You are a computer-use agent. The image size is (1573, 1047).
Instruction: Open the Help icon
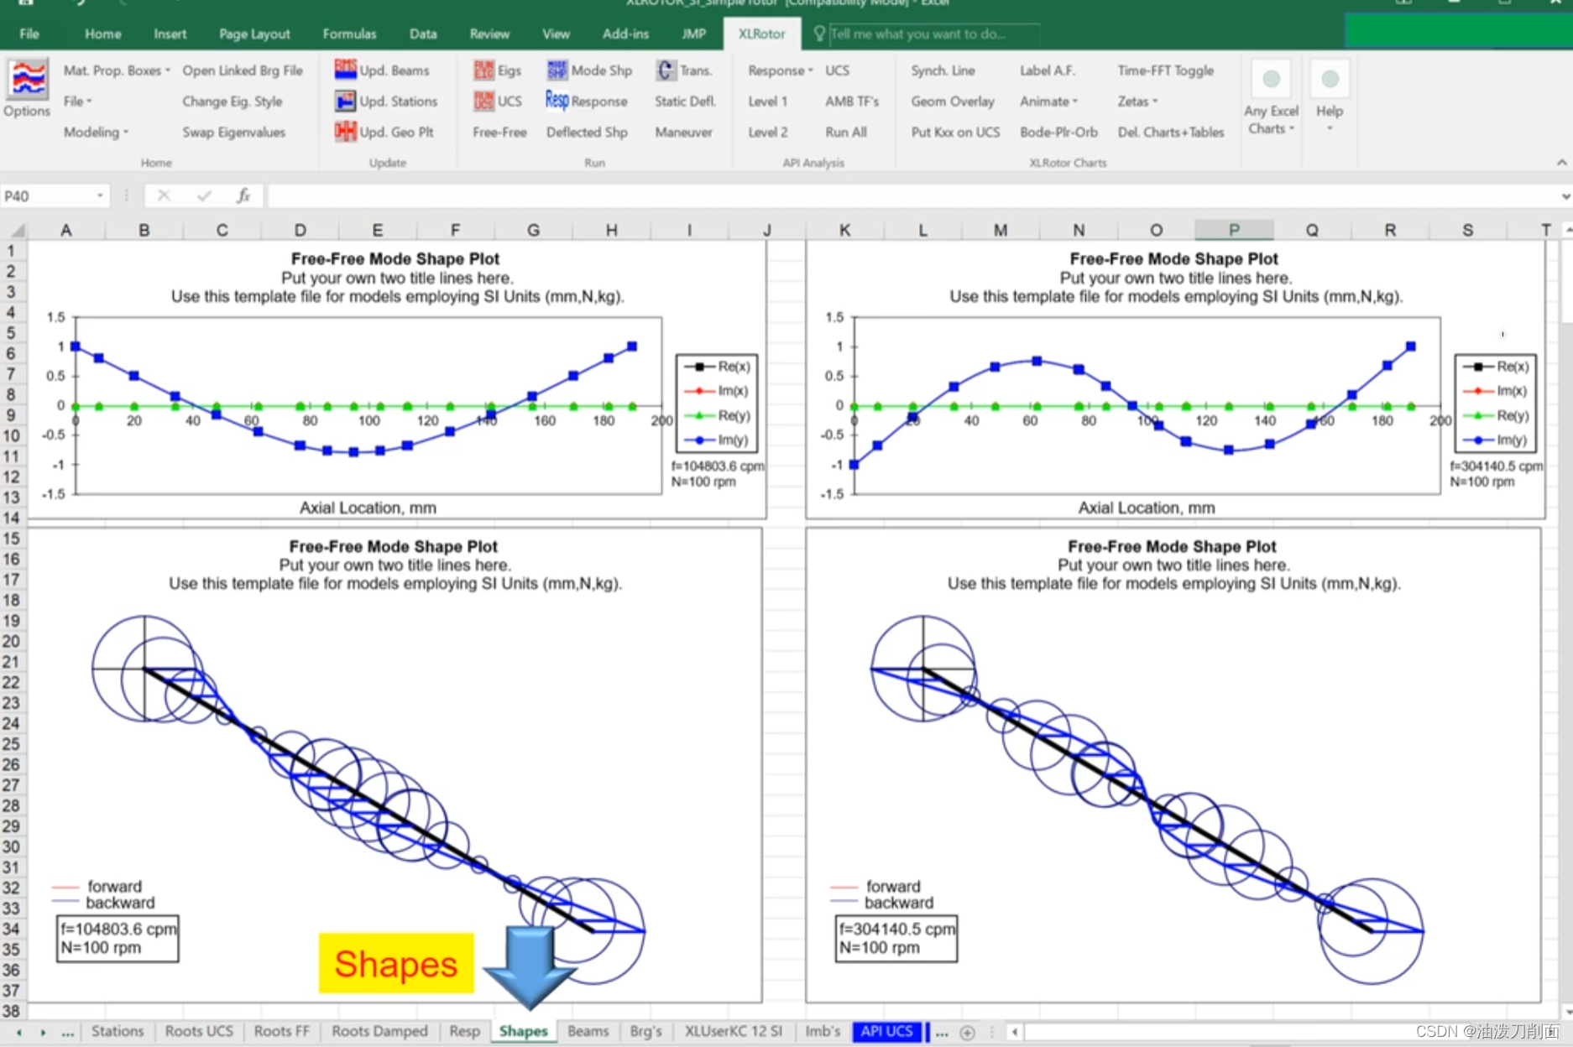point(1330,80)
